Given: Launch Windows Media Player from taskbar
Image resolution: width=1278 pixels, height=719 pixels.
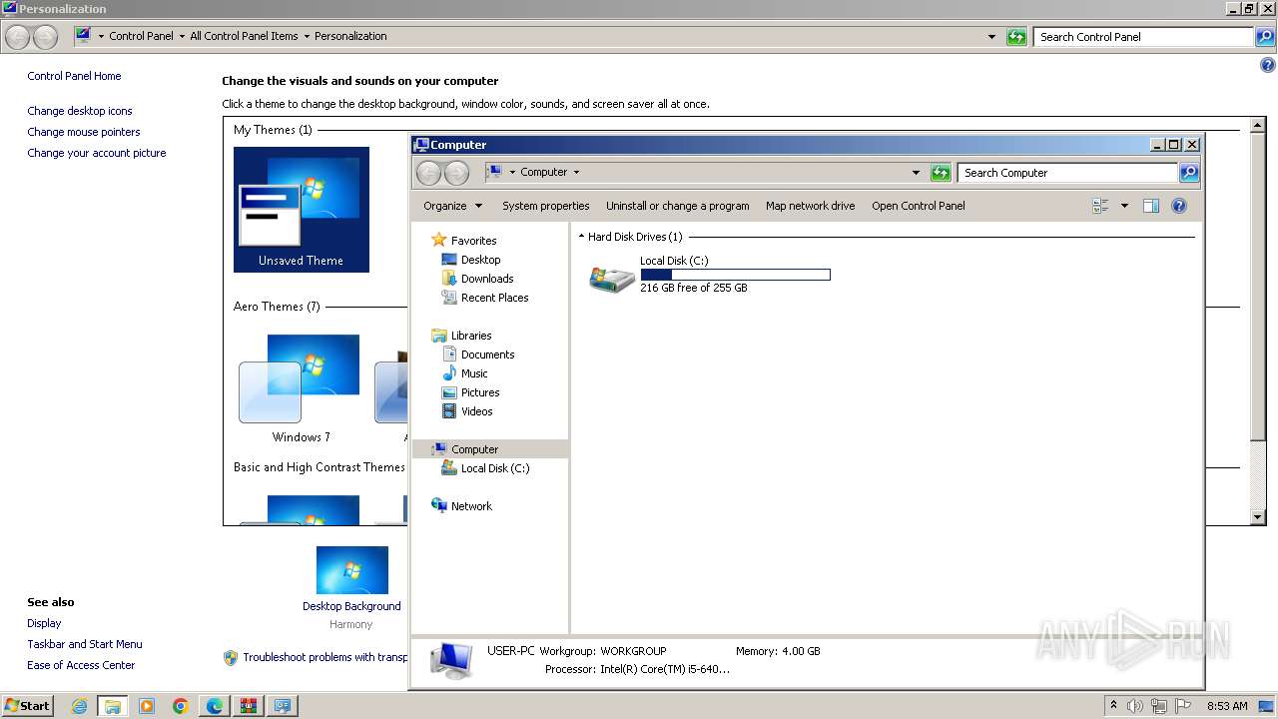Looking at the screenshot, I should tap(146, 706).
